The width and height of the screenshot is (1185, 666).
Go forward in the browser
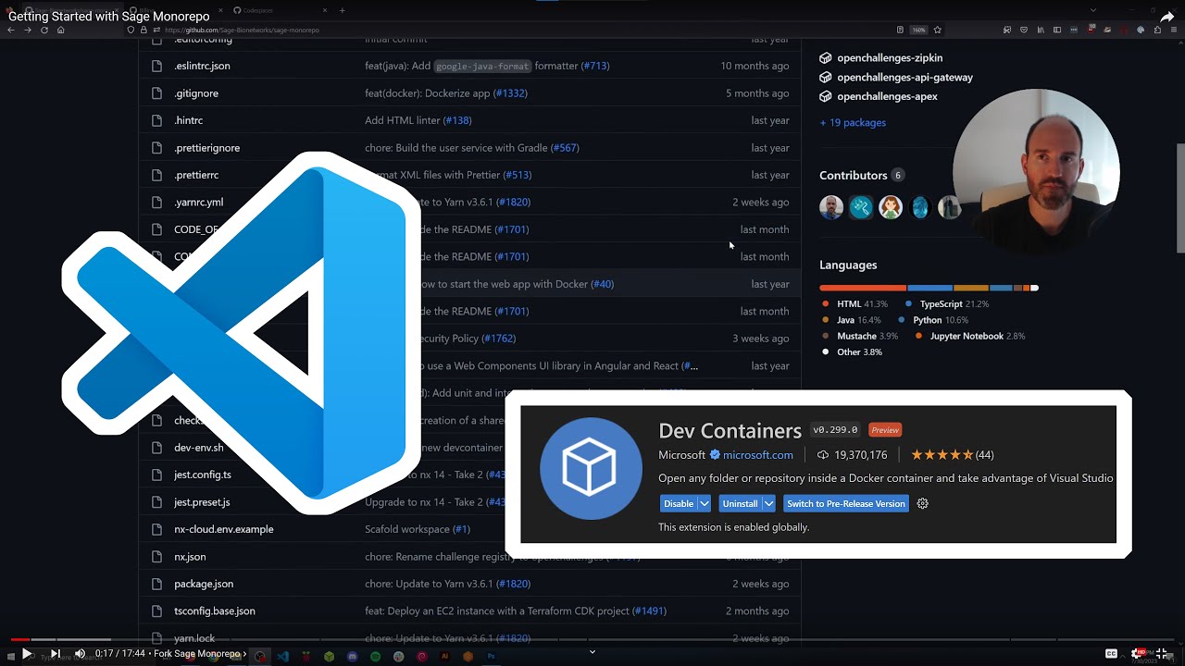(x=28, y=30)
